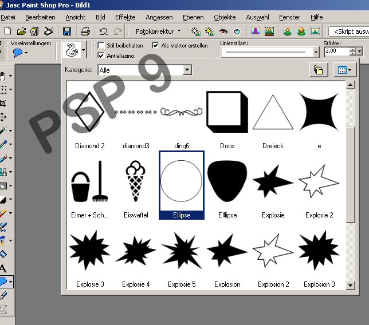Image resolution: width=369 pixels, height=325 pixels.
Task: Open the Linienstilart dropdown
Action: click(316, 52)
